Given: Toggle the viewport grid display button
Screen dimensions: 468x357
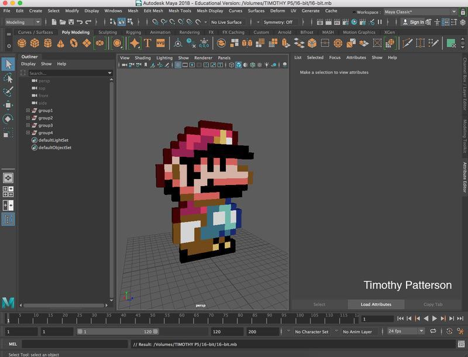Looking at the screenshot, I should point(178,65).
